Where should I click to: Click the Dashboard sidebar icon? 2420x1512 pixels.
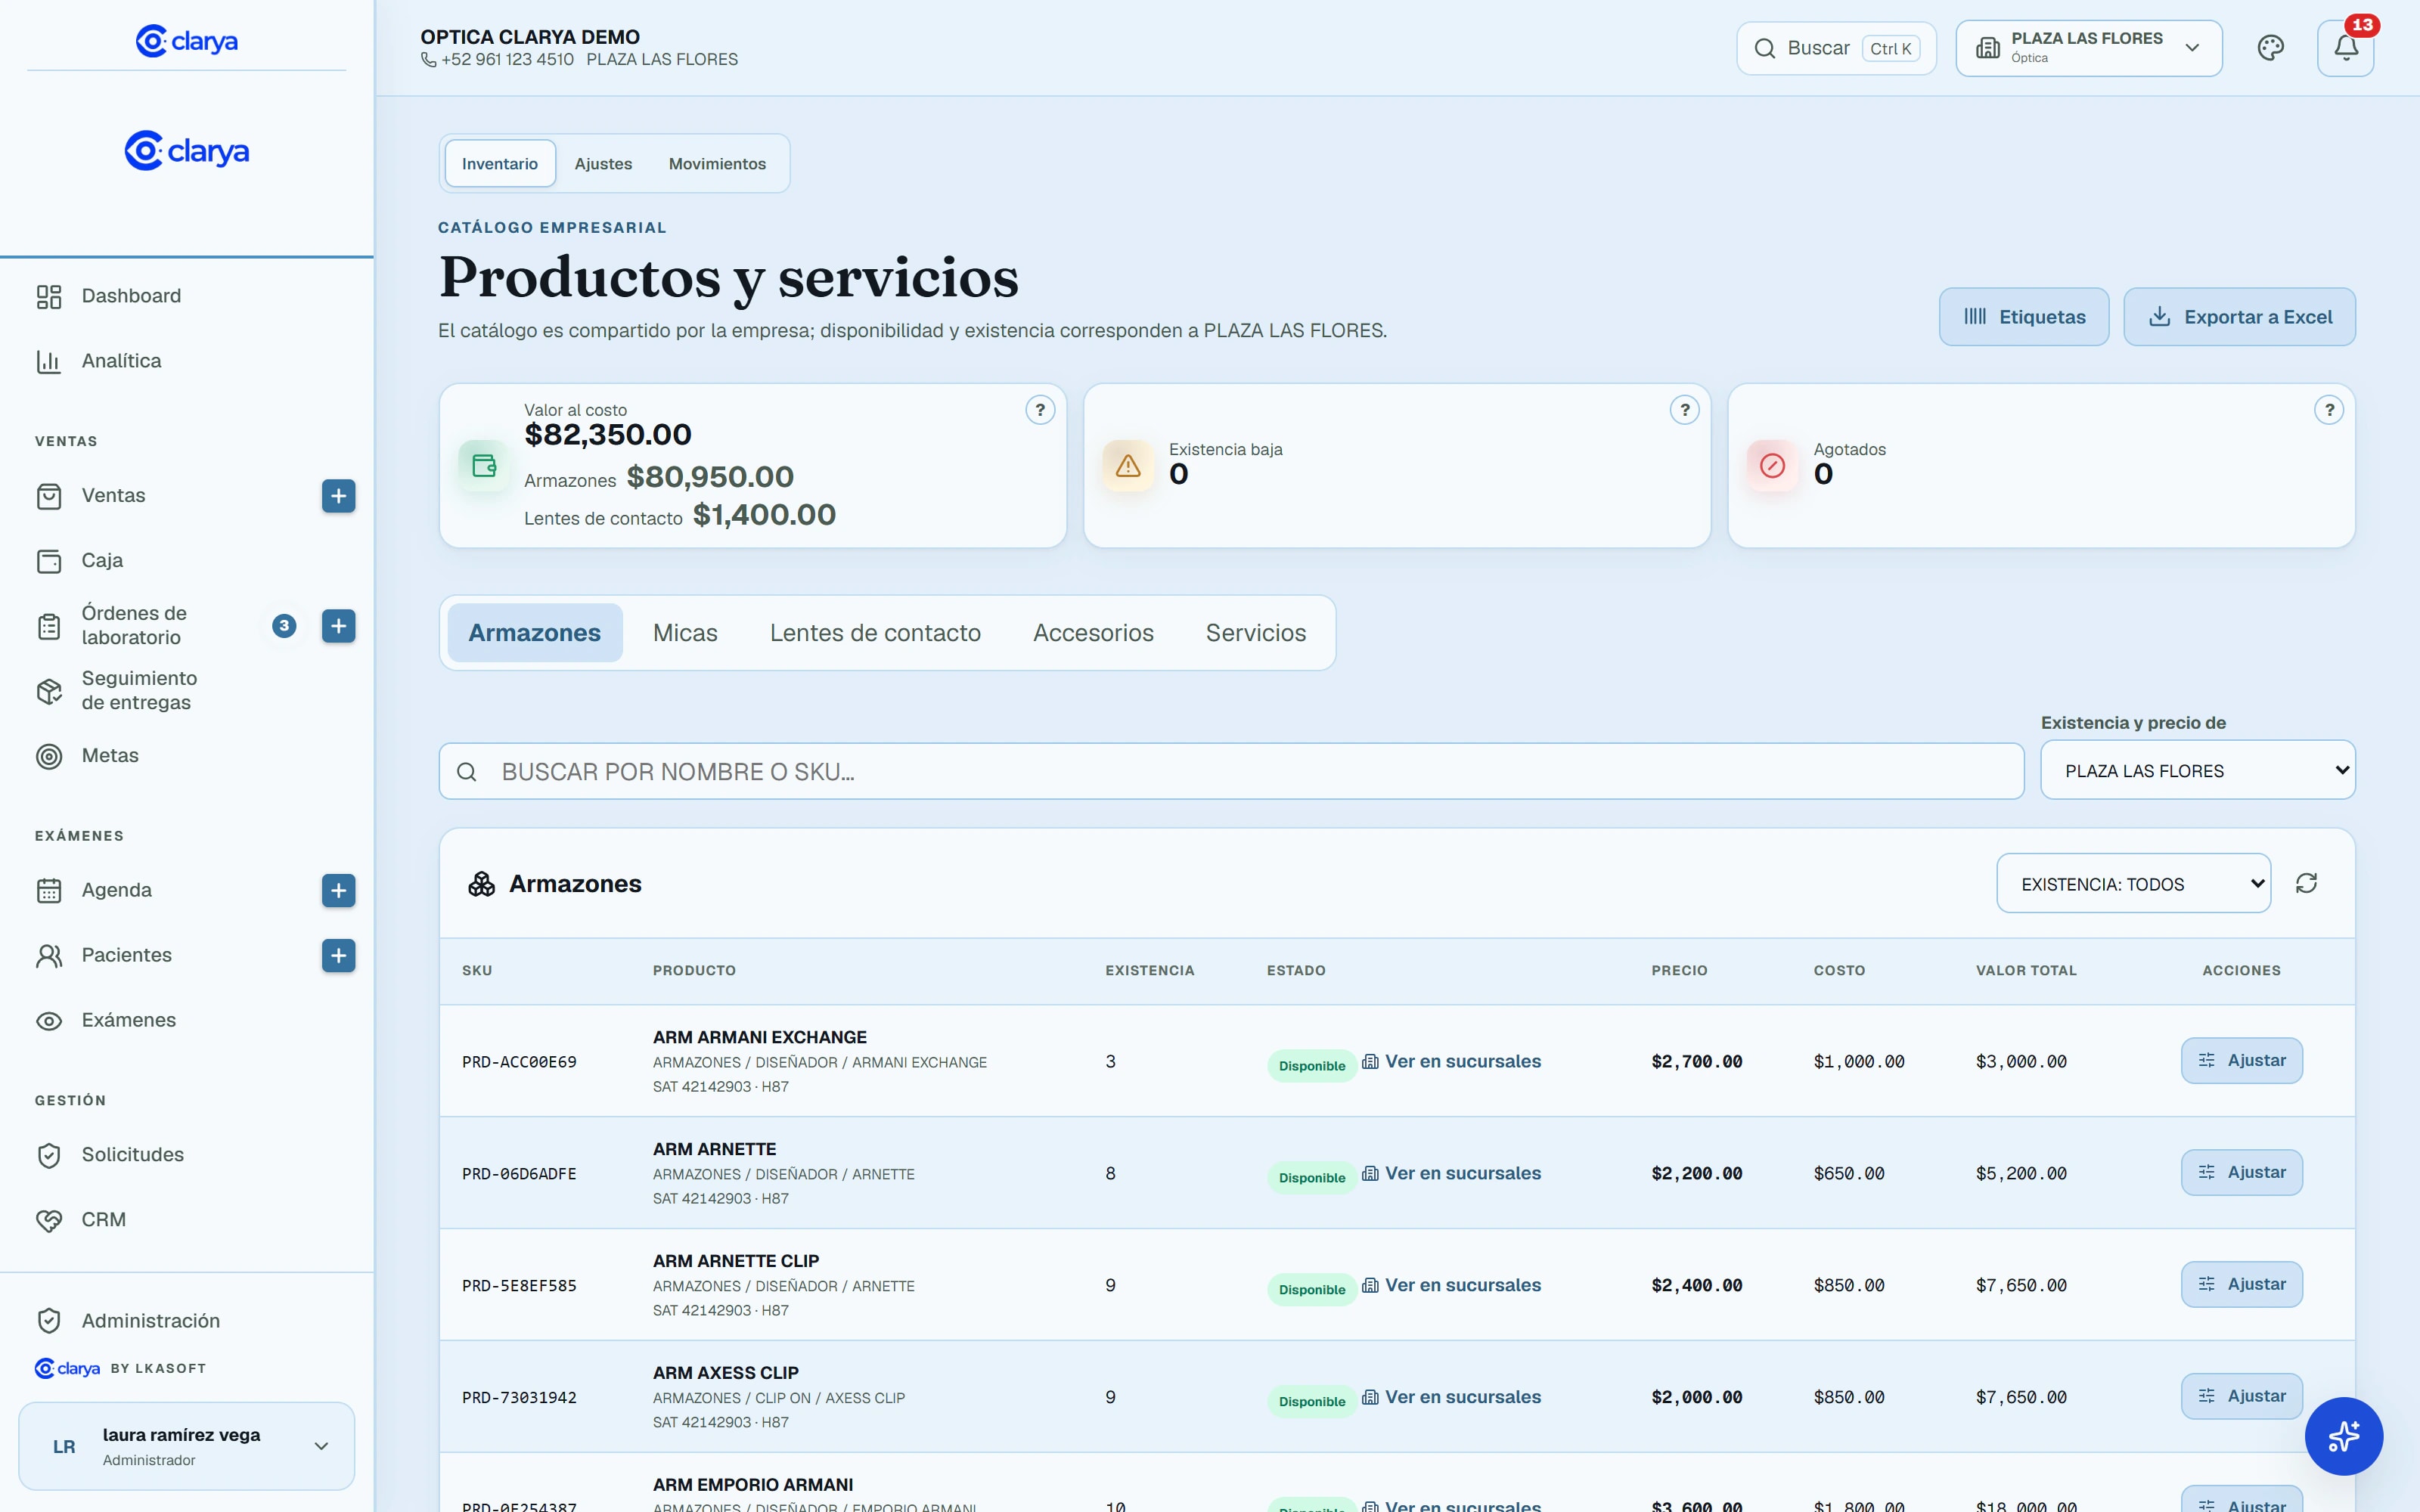[49, 296]
